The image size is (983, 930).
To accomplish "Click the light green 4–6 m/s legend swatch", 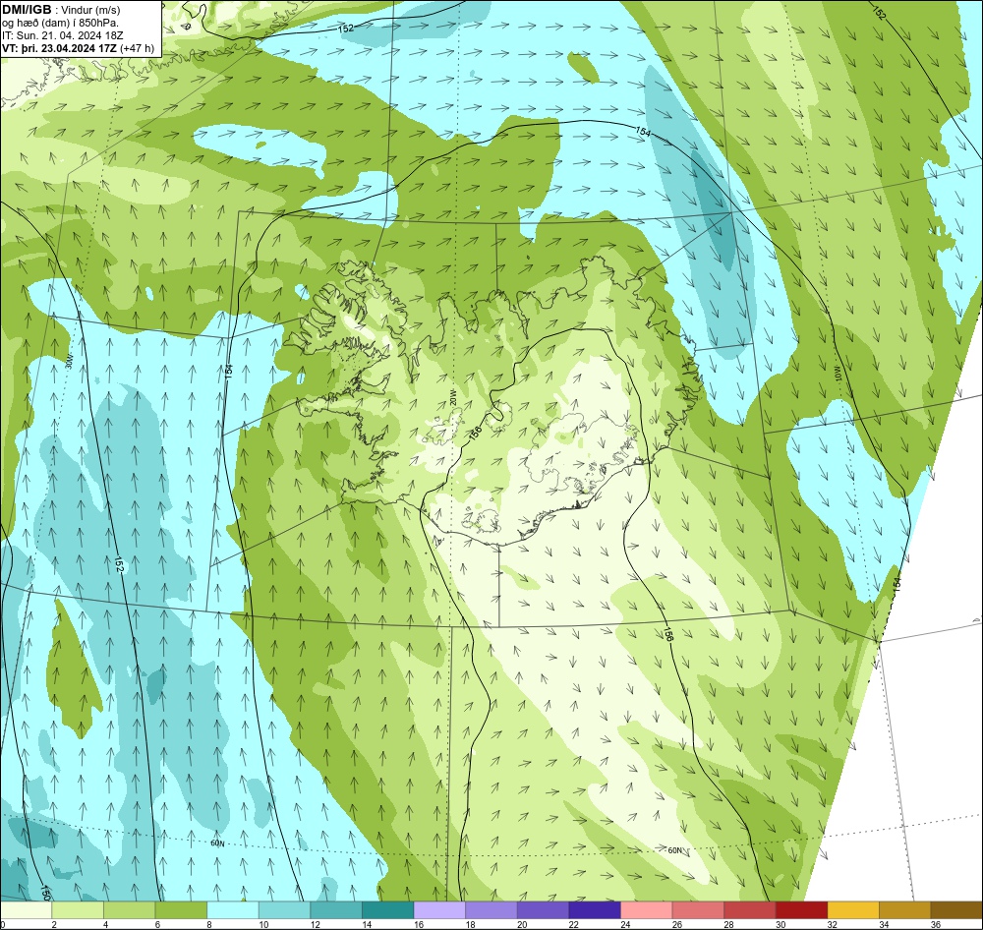I will [x=129, y=910].
